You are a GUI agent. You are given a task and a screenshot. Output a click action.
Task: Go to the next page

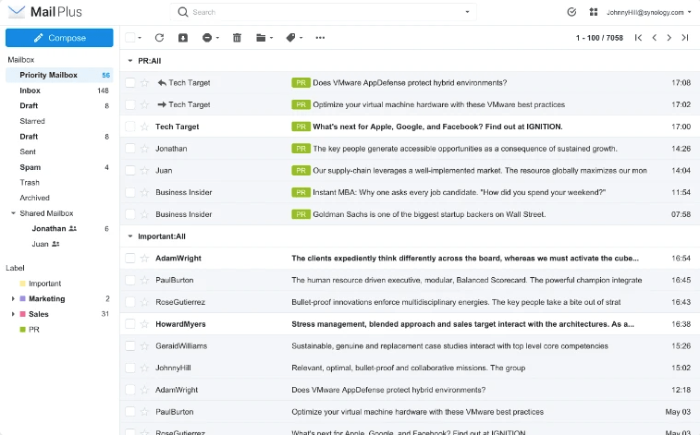pos(669,38)
